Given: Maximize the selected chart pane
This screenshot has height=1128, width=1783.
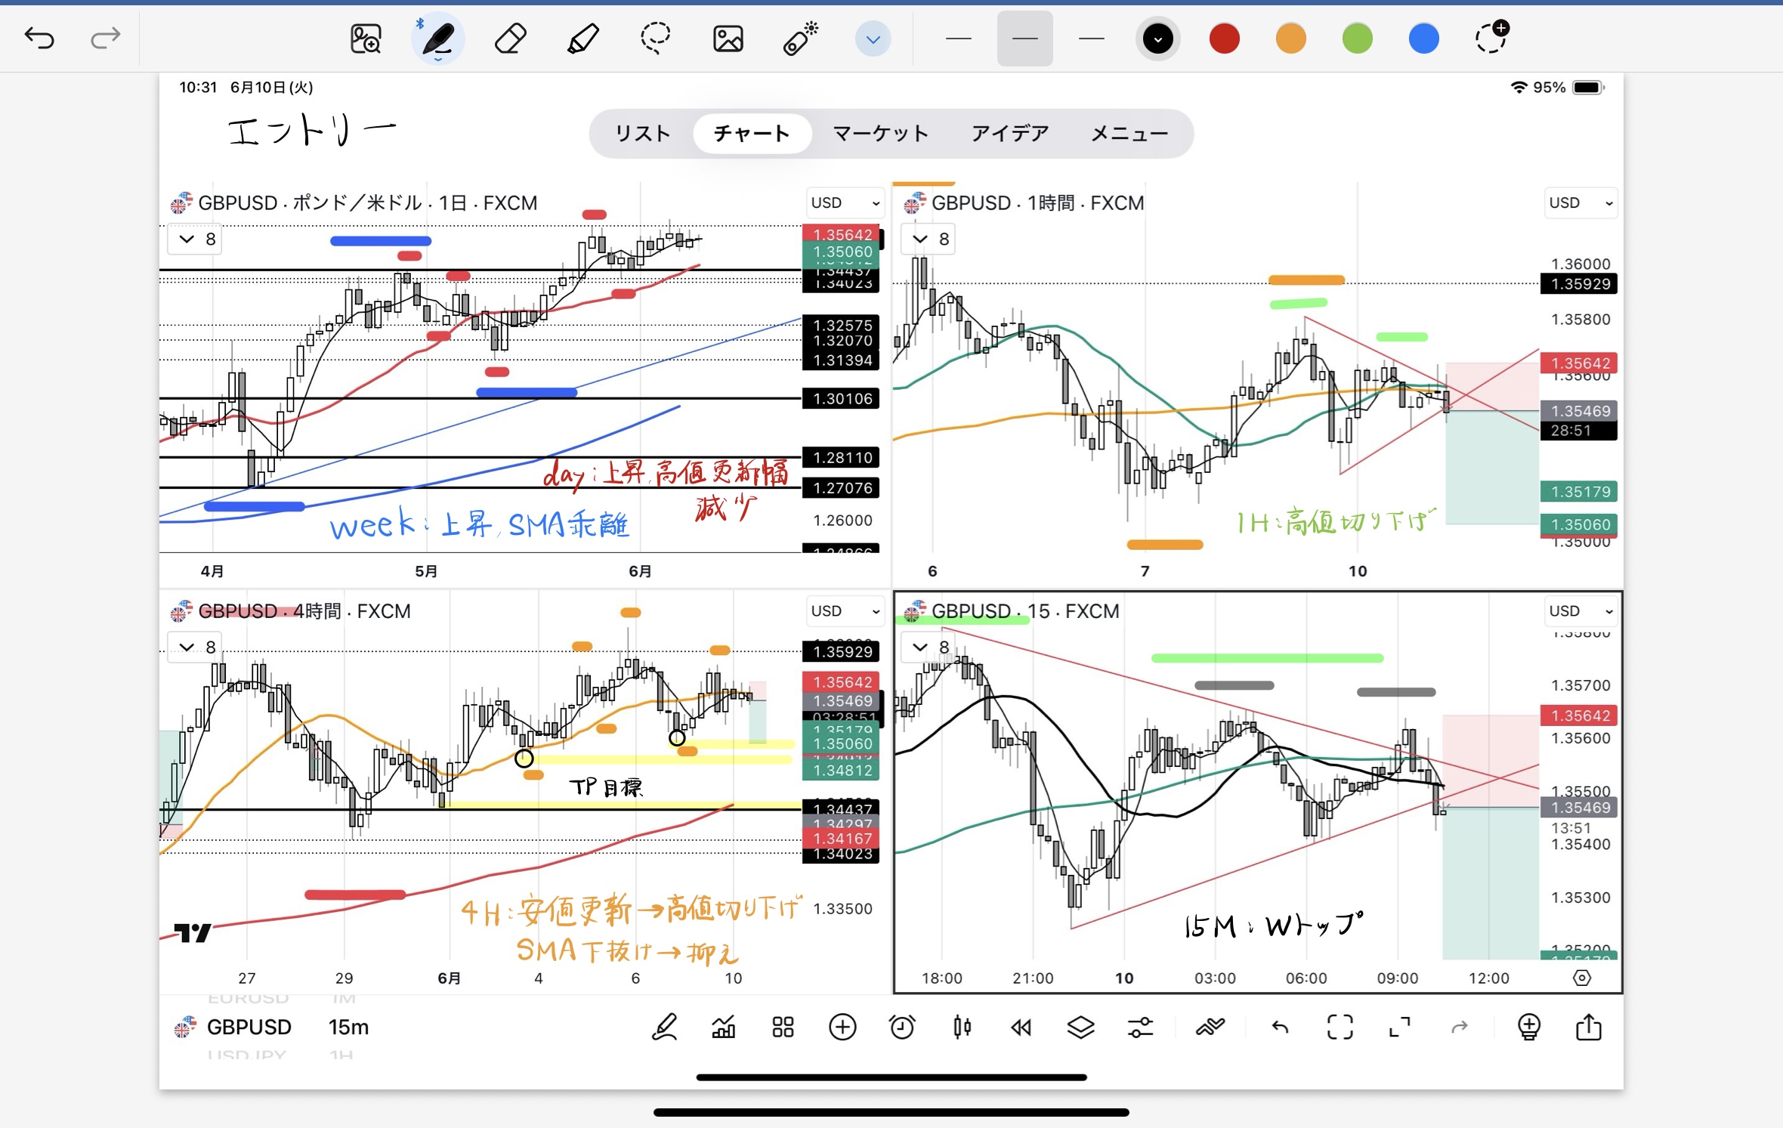Looking at the screenshot, I should (1400, 1028).
